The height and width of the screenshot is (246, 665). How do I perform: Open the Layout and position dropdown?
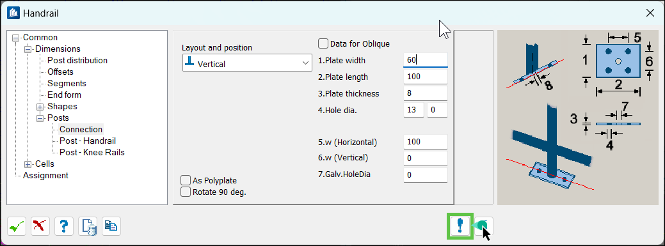click(x=247, y=63)
